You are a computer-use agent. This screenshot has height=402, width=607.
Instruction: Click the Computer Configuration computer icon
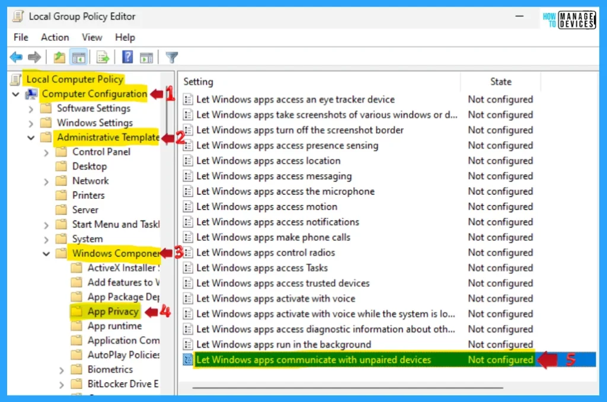(31, 94)
